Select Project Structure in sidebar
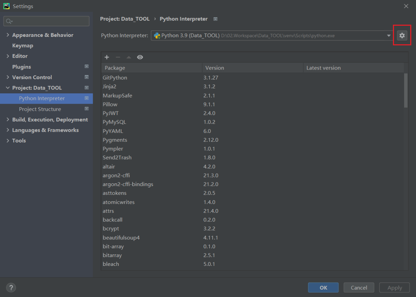 tap(40, 109)
